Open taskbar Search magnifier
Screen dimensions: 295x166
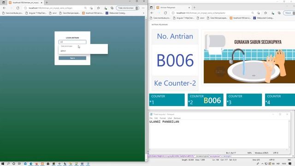click(8, 164)
